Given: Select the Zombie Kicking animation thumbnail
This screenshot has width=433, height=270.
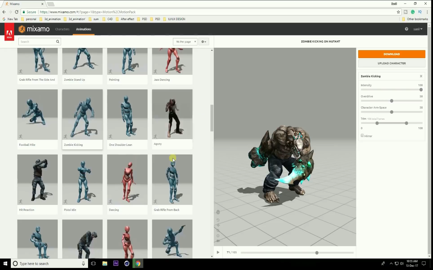Looking at the screenshot, I should click(x=82, y=114).
